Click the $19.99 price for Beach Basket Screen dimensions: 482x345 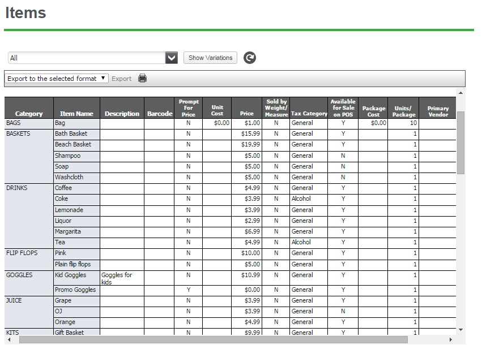(x=250, y=144)
